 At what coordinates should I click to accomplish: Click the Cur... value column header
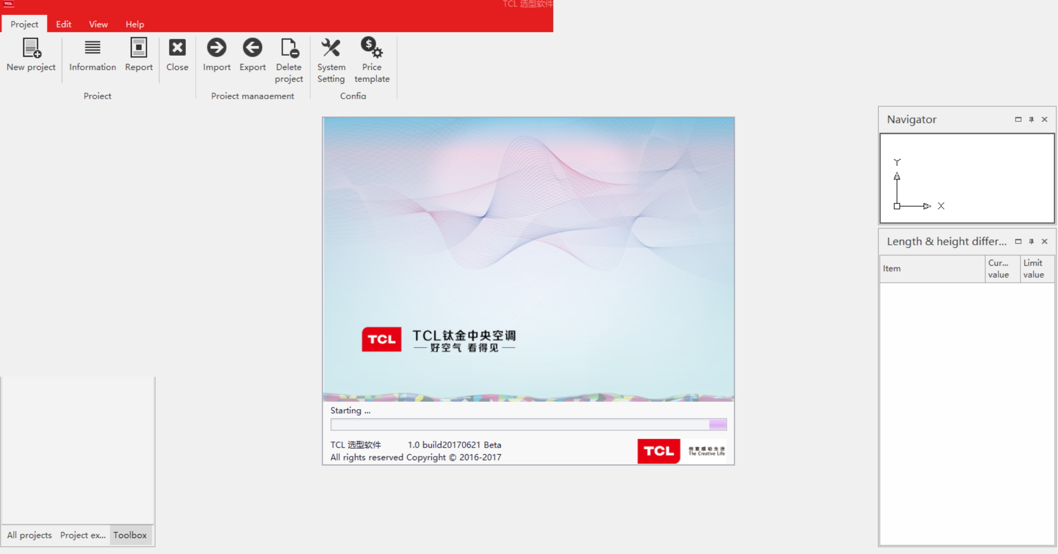tap(1002, 269)
